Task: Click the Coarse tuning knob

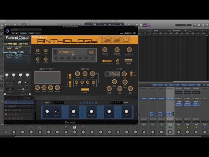Action: tap(46, 59)
